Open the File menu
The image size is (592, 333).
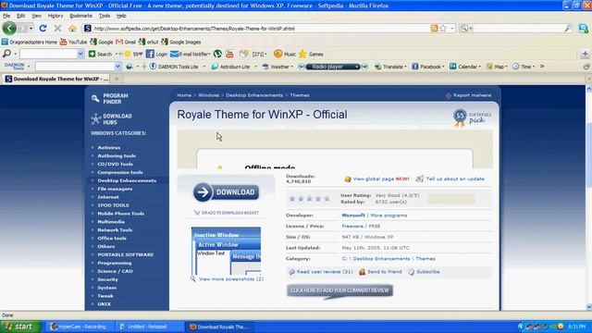pyautogui.click(x=6, y=16)
